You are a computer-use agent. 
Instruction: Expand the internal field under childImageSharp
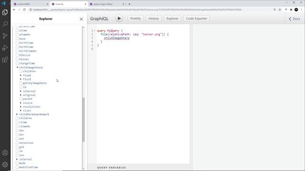(x=21, y=91)
